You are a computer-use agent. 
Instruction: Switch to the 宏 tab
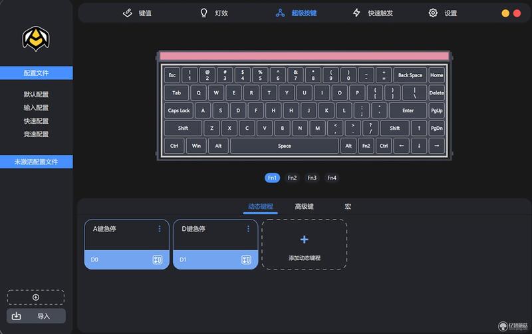pyautogui.click(x=348, y=206)
